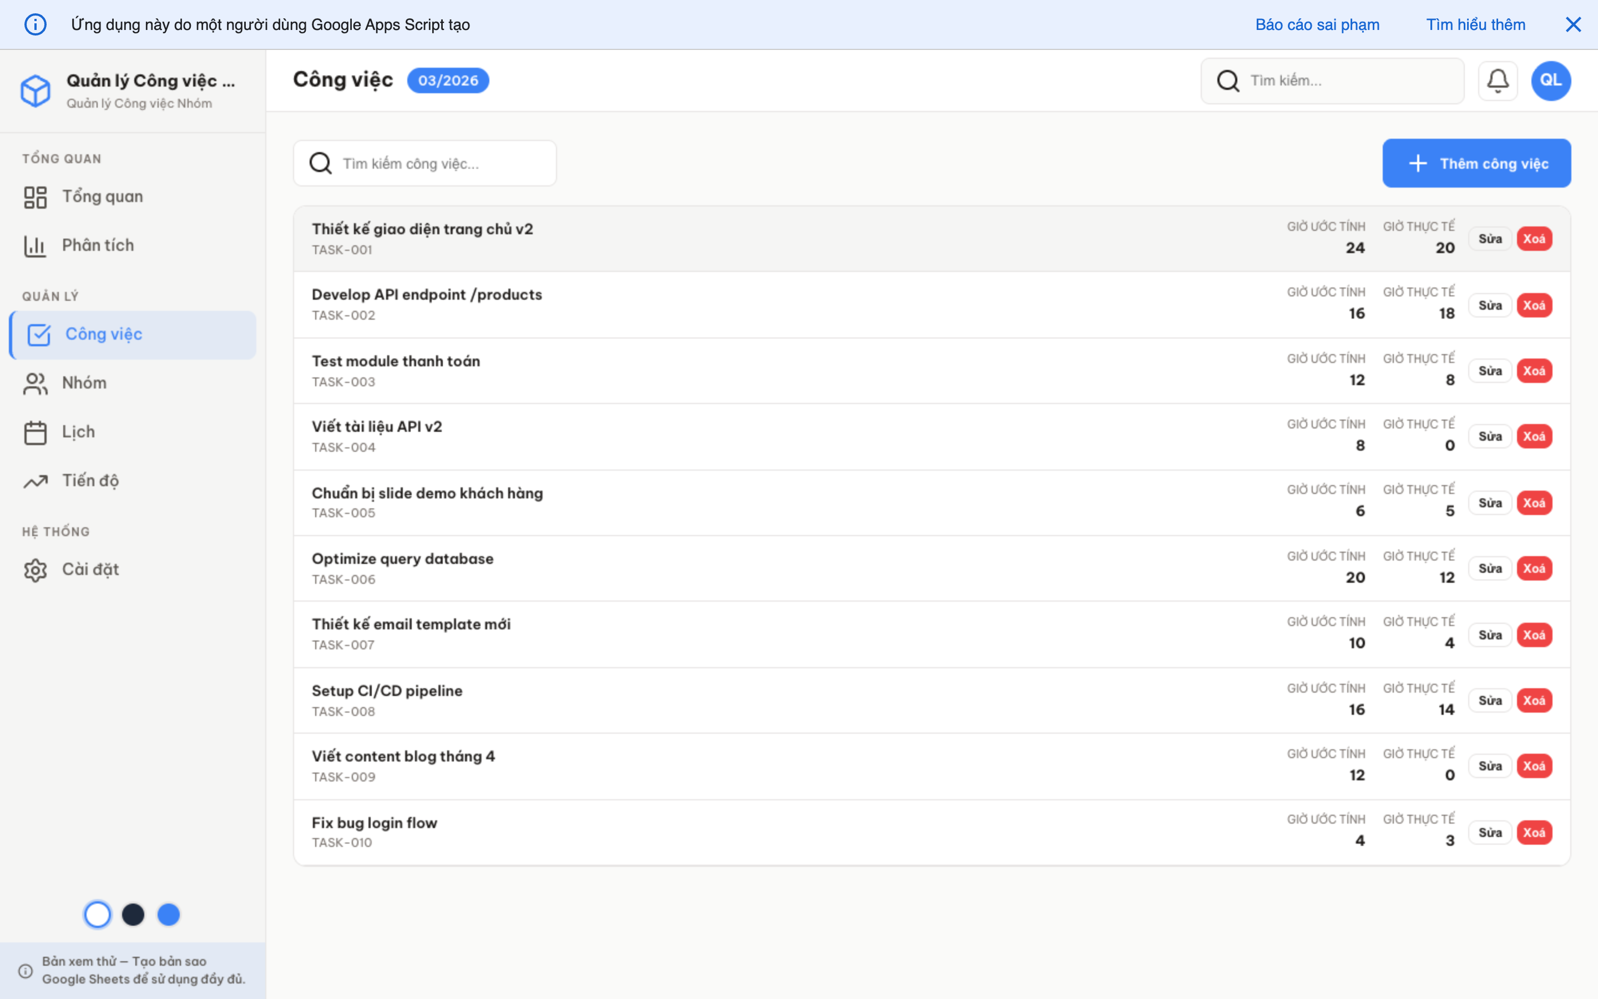Open the 03/2026 month selector
This screenshot has width=1598, height=999.
pyautogui.click(x=448, y=80)
